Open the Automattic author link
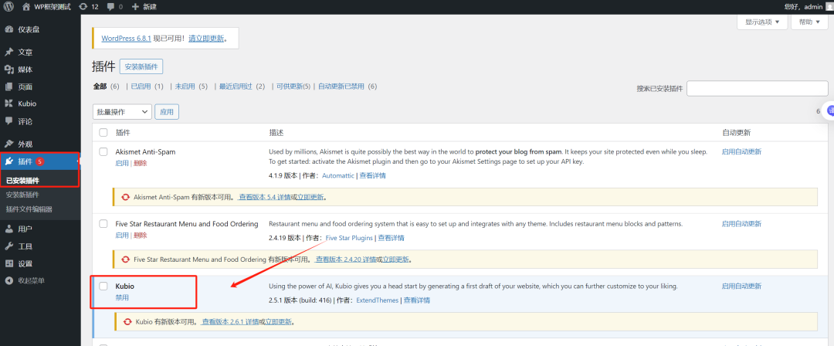The height and width of the screenshot is (346, 834). pyautogui.click(x=337, y=175)
